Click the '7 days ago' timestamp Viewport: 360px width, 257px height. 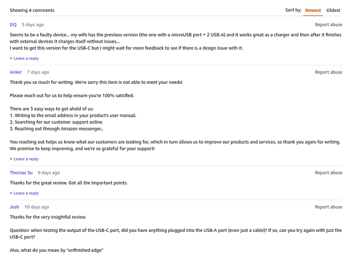(38, 72)
